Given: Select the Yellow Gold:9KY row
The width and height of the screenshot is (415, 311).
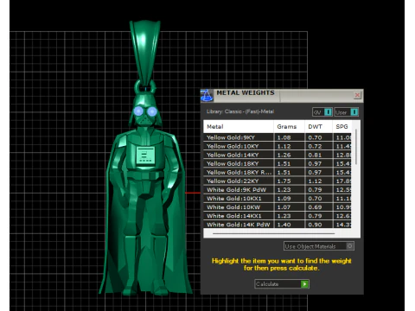Looking at the screenshot, I should pos(278,137).
